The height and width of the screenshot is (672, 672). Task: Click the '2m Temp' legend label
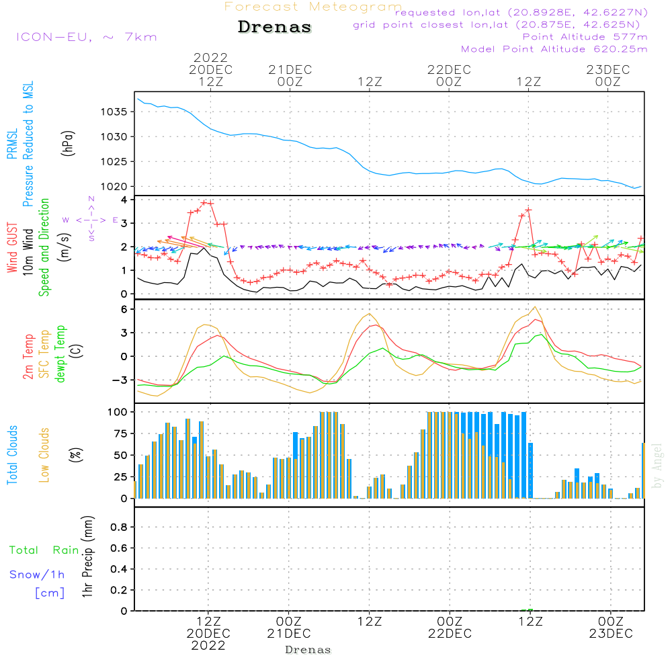tap(28, 357)
